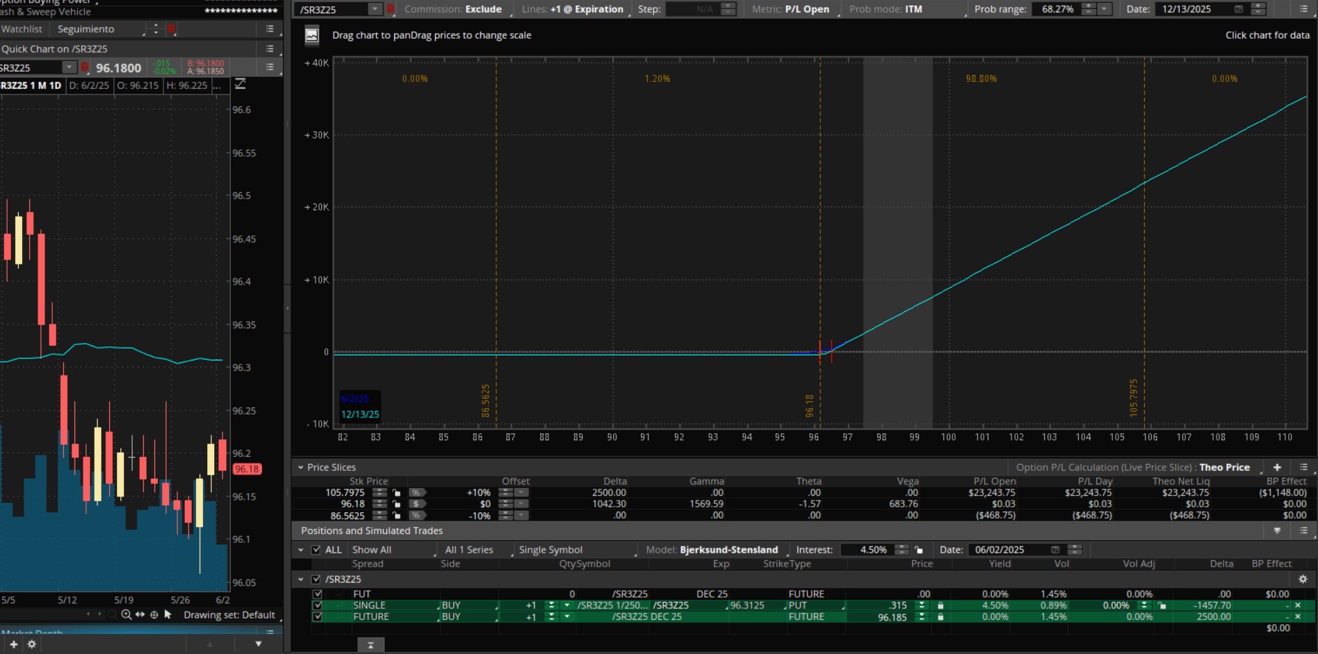Toggle the lock on the 105.7975 price slice

(x=396, y=493)
